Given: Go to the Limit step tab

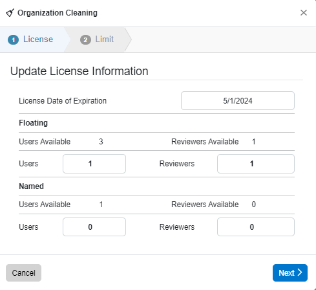Looking at the screenshot, I should 98,39.
